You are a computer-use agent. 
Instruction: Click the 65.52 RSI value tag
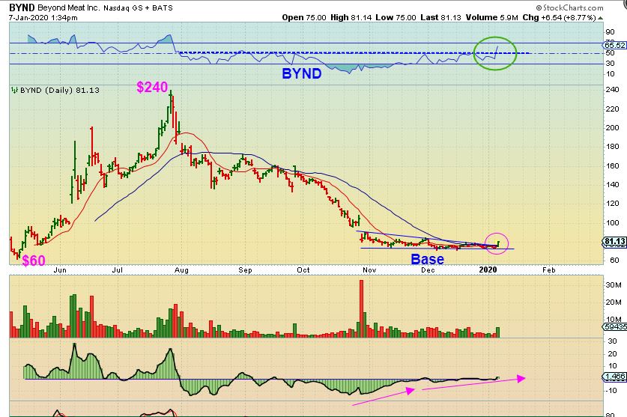615,45
